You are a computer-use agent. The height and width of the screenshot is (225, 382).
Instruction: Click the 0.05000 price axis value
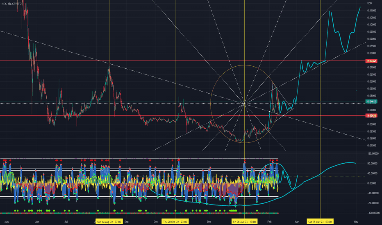point(371,96)
